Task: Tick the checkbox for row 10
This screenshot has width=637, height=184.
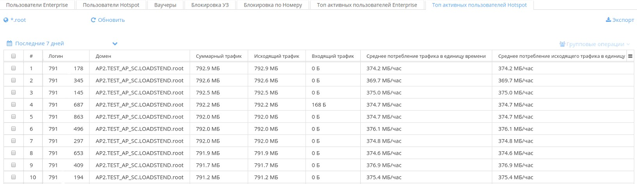Action: 14,177
